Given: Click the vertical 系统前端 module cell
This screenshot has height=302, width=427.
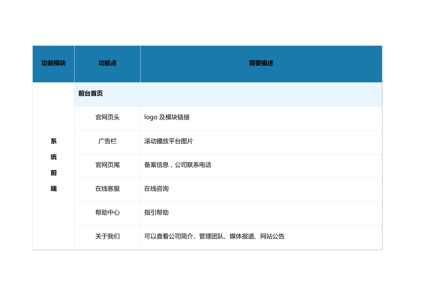Looking at the screenshot, I should pos(53,166).
